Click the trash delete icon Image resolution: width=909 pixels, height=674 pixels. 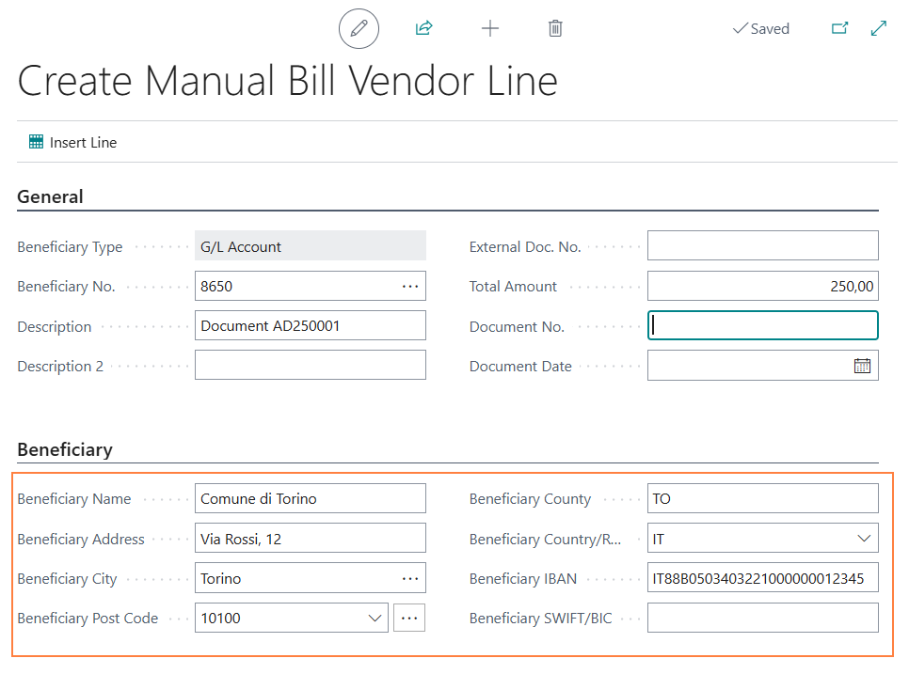tap(555, 28)
